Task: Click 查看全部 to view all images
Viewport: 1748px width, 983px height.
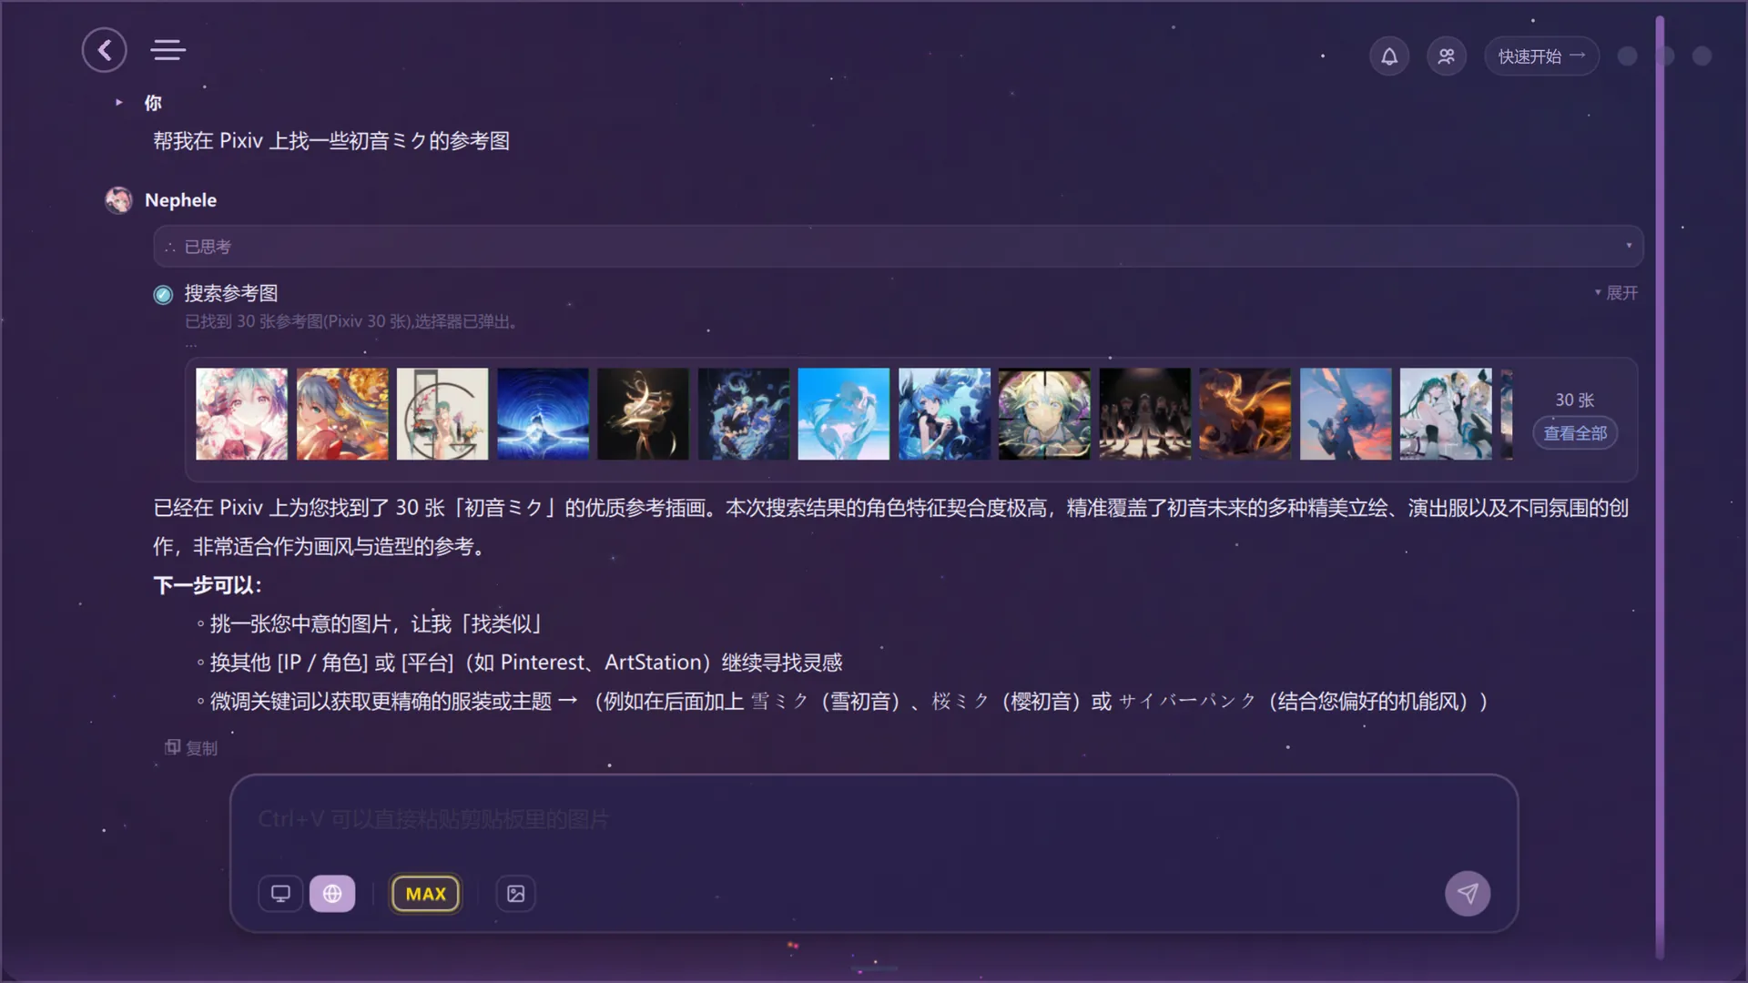Action: pyautogui.click(x=1575, y=433)
